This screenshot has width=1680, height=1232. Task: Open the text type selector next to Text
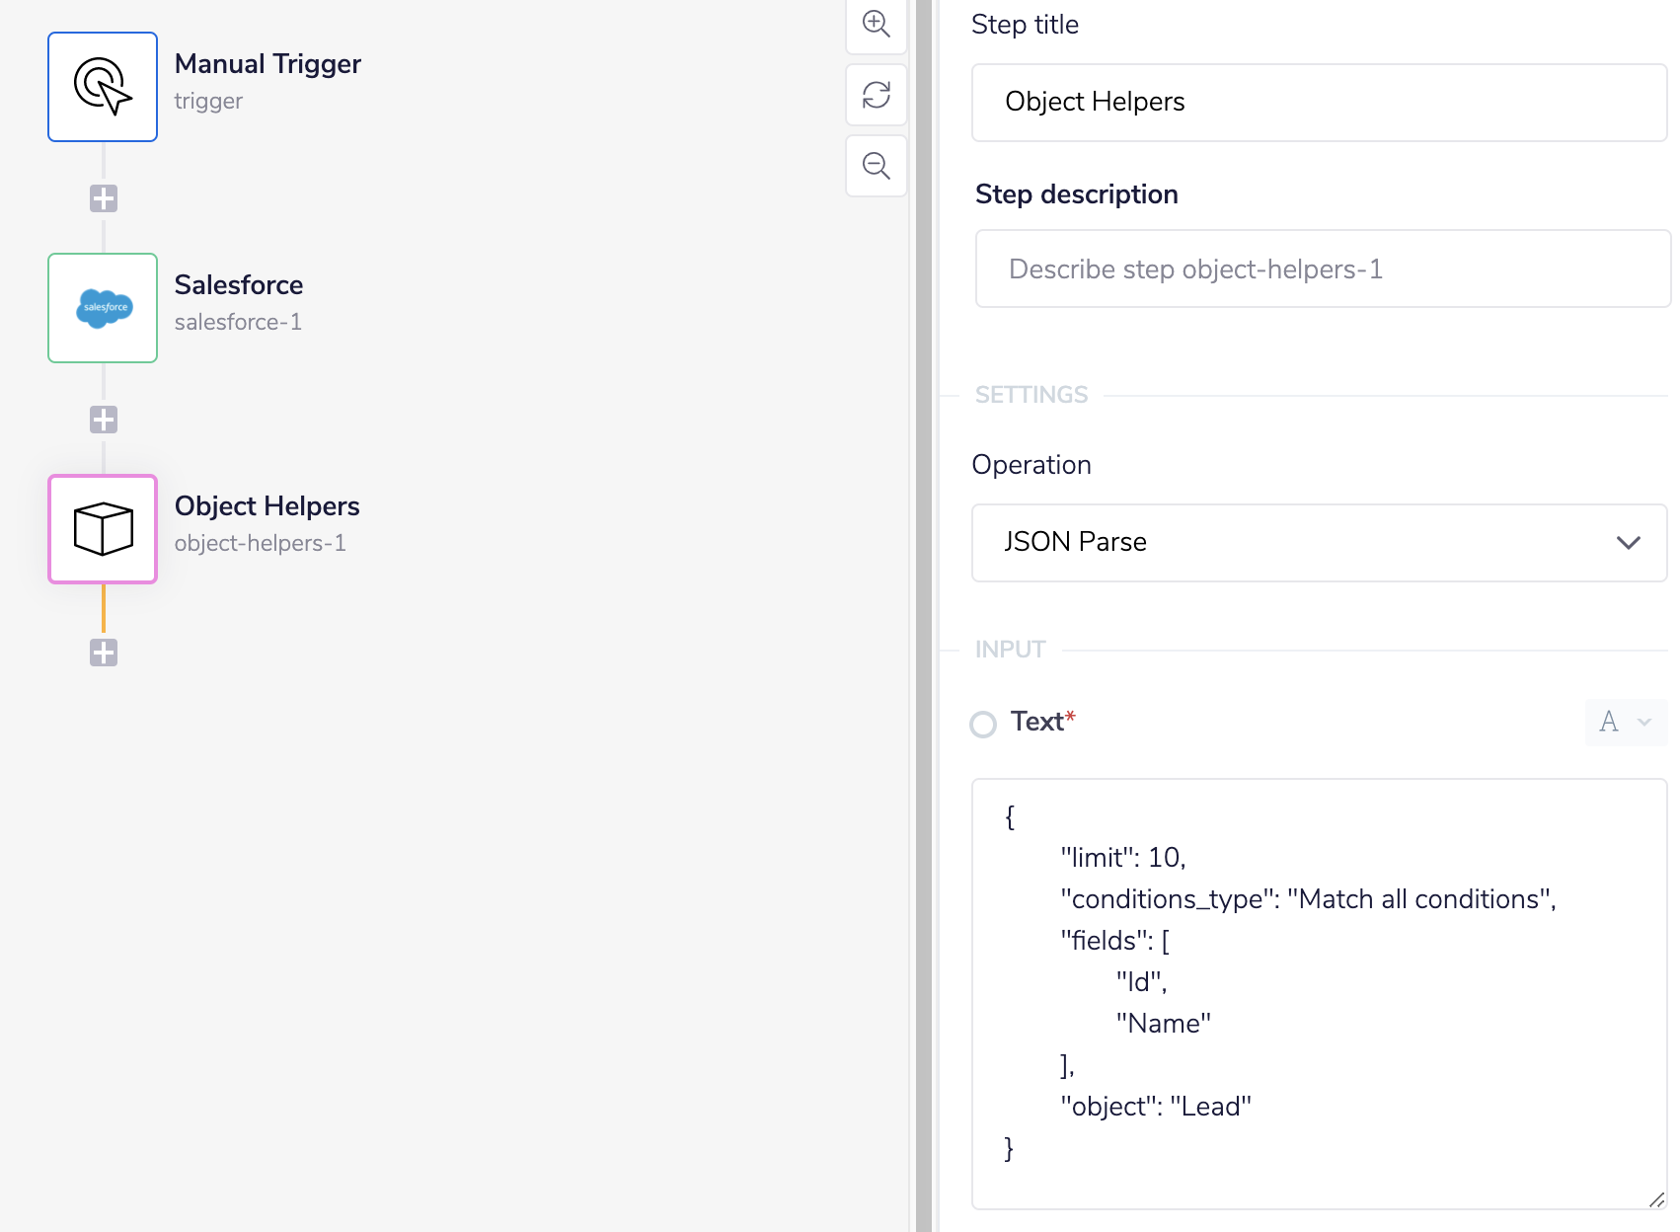point(1625,722)
